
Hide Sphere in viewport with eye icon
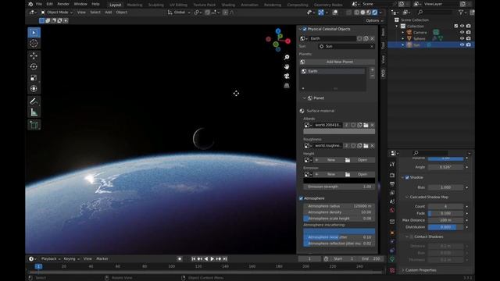(x=462, y=38)
